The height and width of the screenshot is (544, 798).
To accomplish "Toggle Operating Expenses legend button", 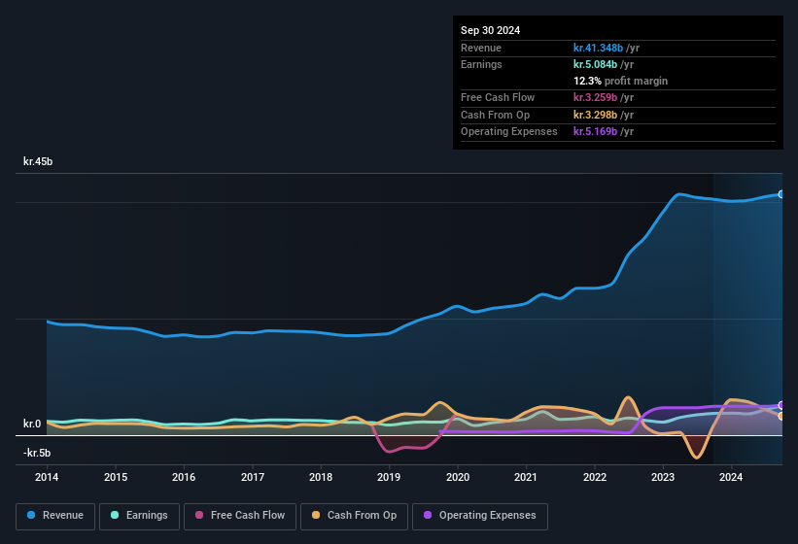I will (x=480, y=516).
